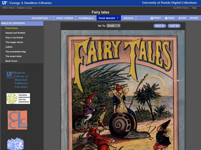The image size is (201, 150).
Task: Open The enchanted stag chapter
Action: tap(16, 51)
